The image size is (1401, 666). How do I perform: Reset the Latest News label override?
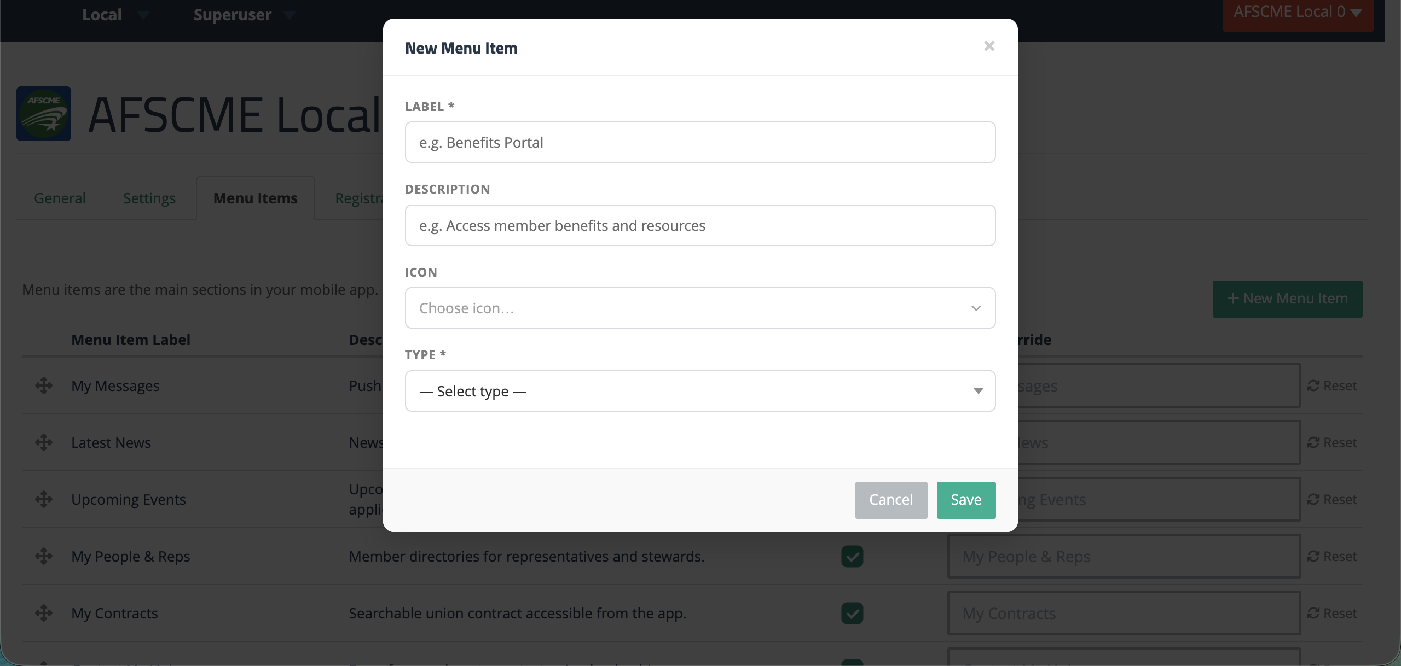tap(1332, 442)
